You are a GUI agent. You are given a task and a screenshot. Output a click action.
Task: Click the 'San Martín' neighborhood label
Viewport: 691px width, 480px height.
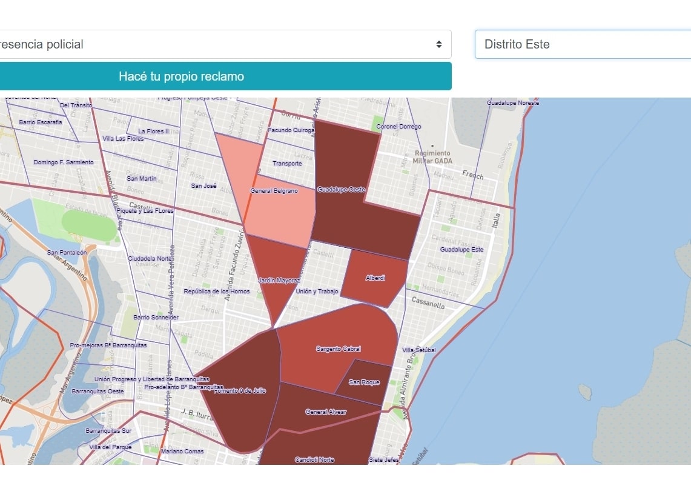[142, 178]
